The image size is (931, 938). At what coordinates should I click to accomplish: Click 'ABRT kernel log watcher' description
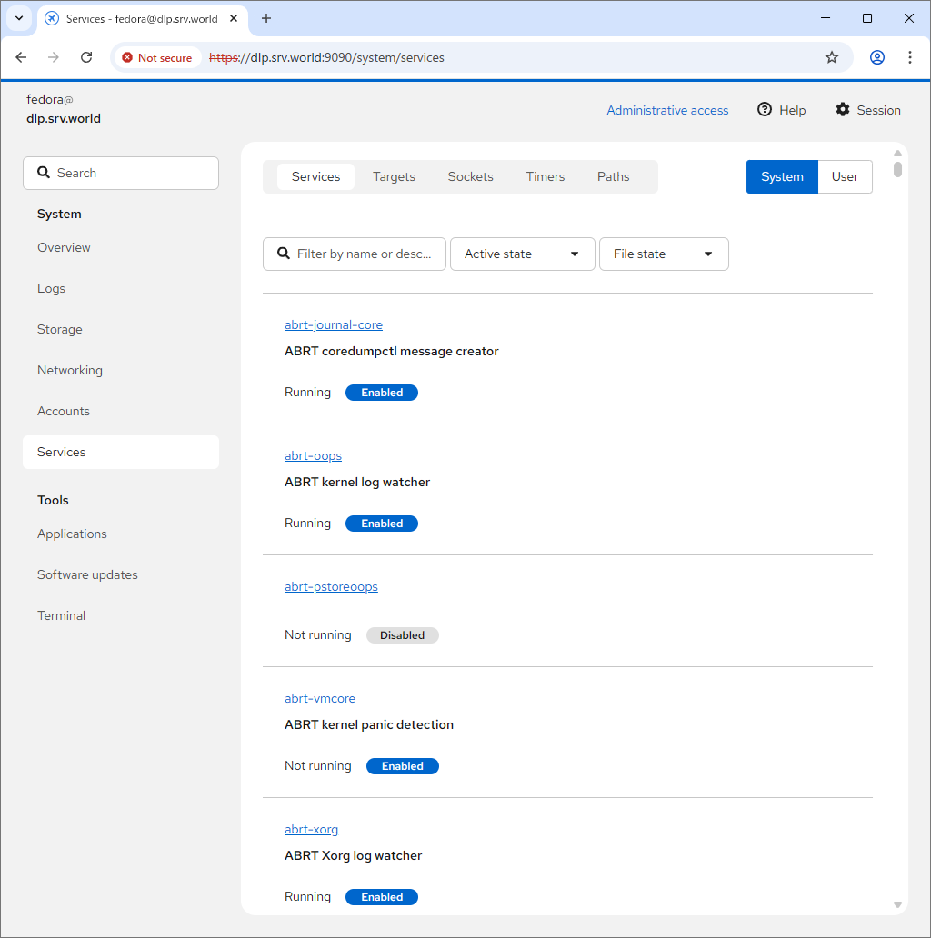point(357,482)
